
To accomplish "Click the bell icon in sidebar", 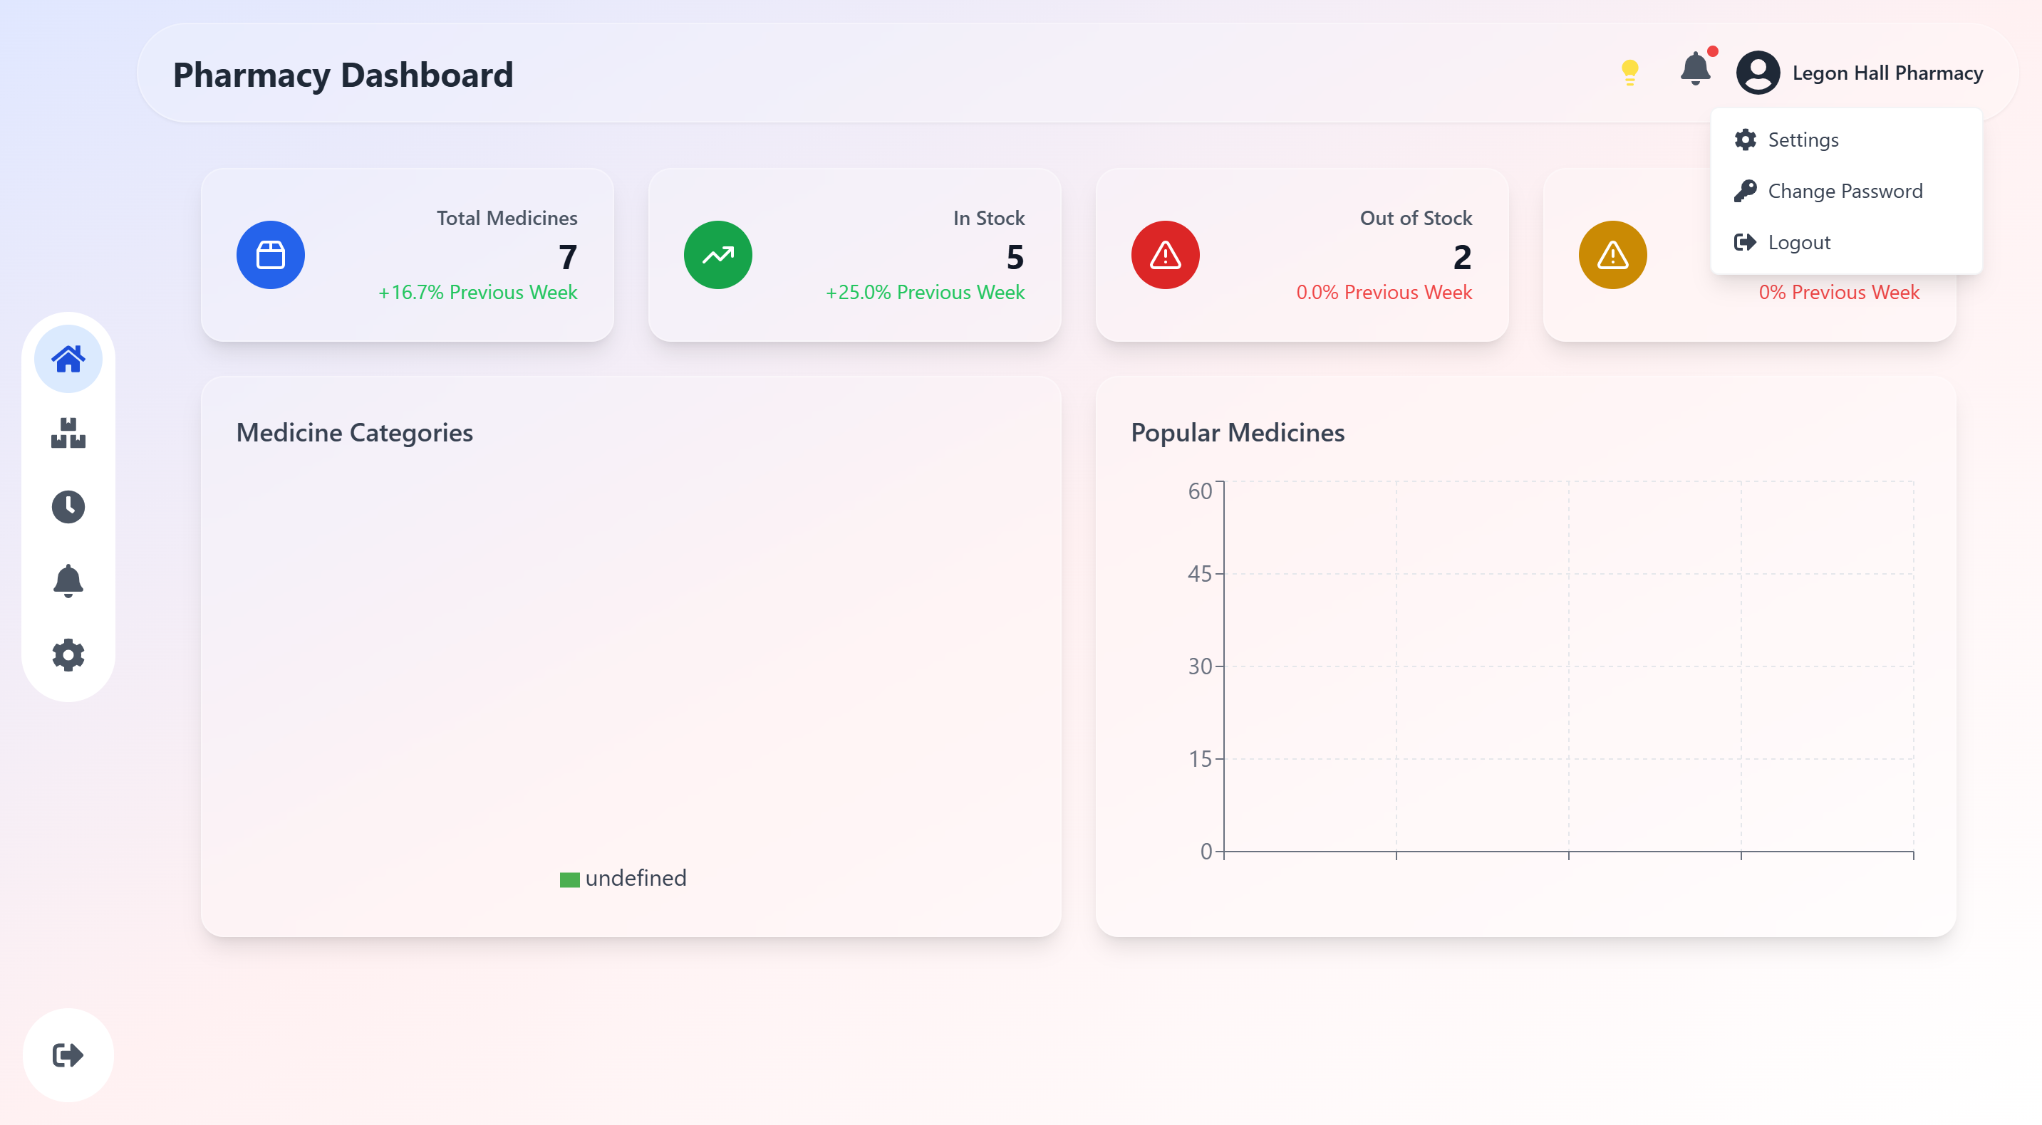I will (x=68, y=581).
